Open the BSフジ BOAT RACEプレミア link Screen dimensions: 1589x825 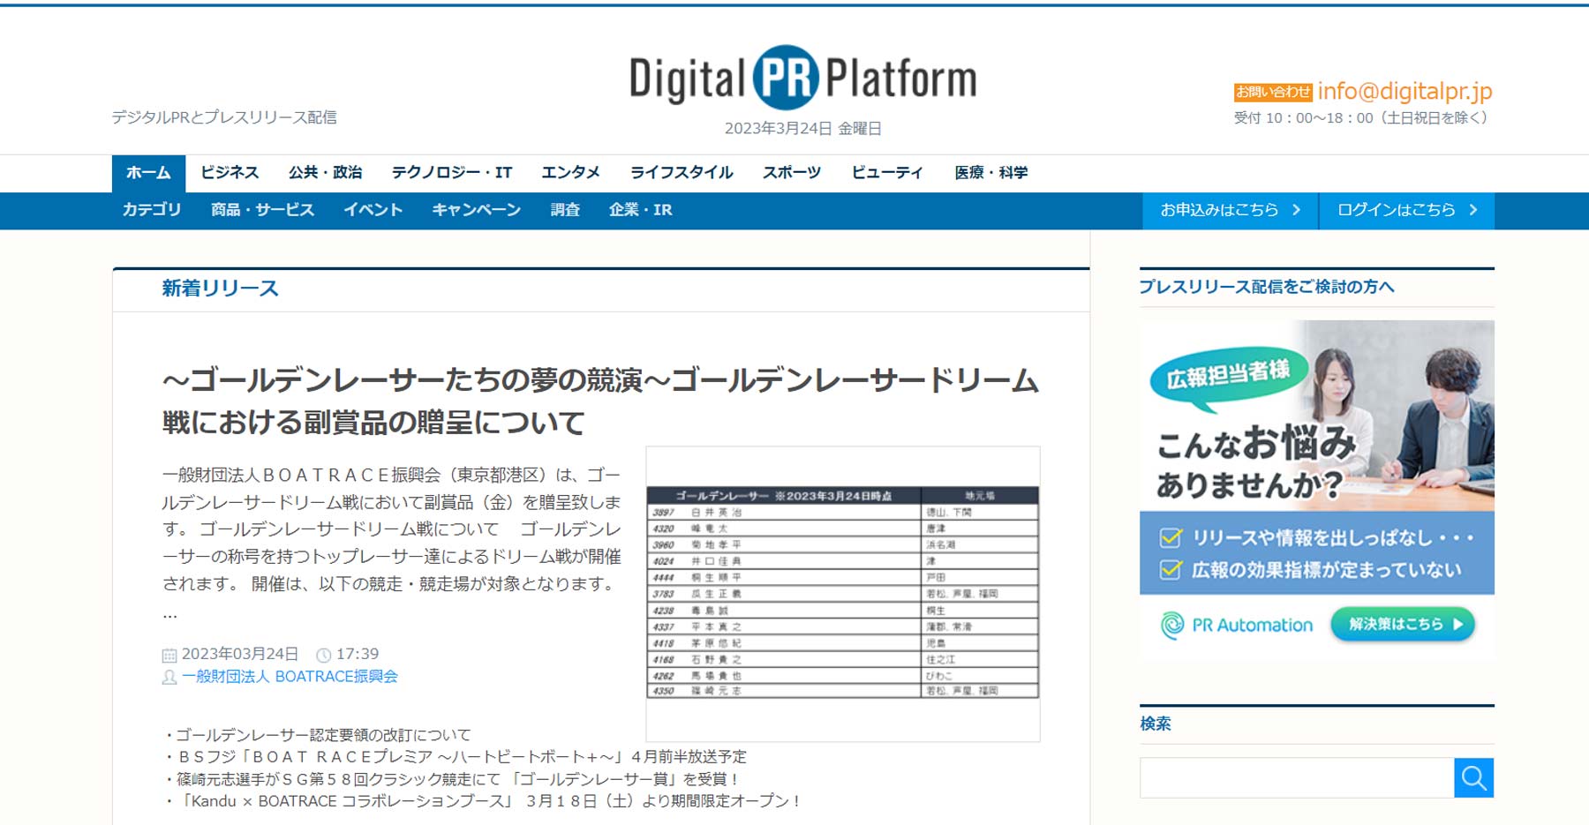(461, 757)
